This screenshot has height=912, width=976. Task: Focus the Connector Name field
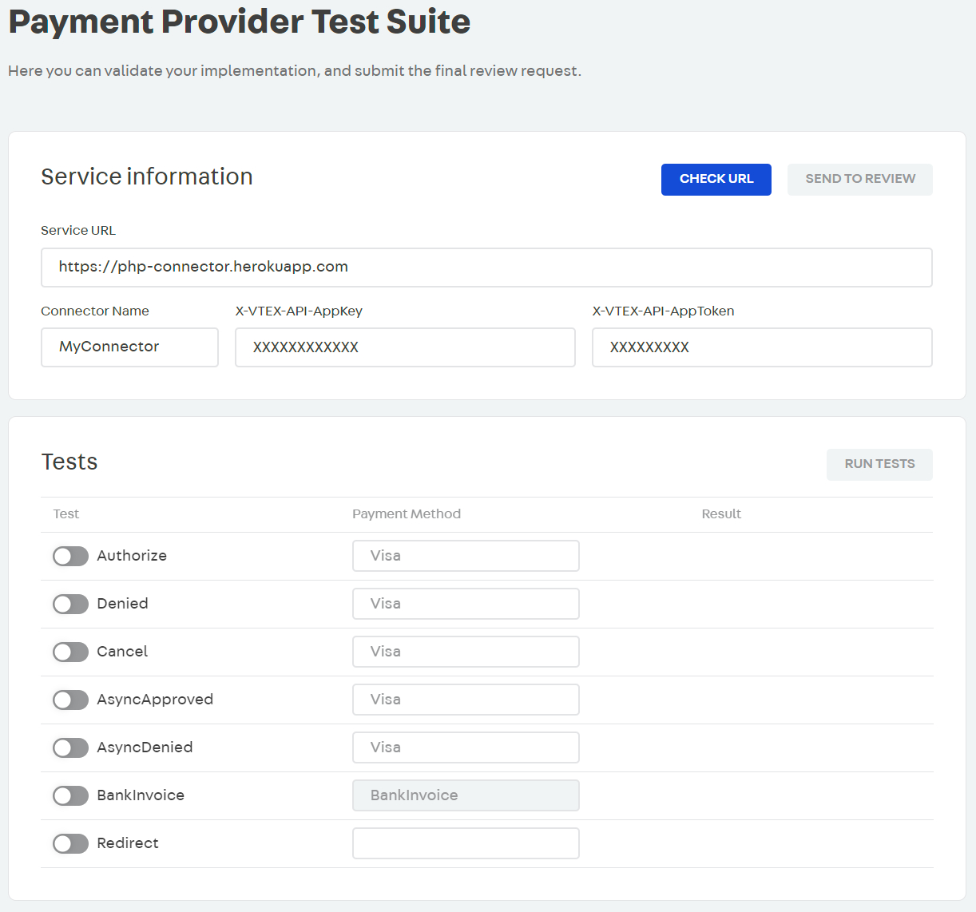coord(129,347)
